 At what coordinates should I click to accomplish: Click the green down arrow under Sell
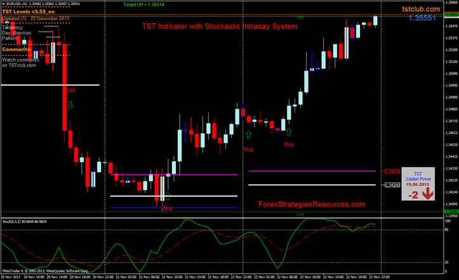click(x=70, y=105)
